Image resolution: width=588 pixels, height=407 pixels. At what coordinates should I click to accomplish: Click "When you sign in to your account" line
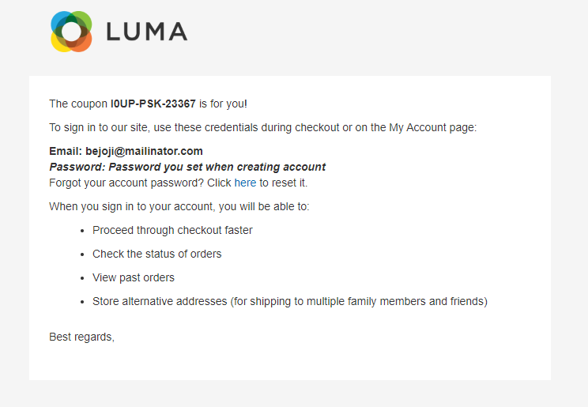click(x=179, y=206)
